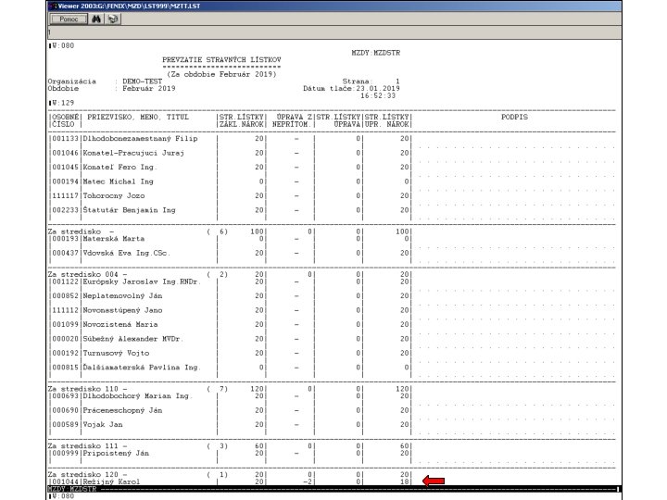Click the 'Za stredisko 111' summary line

coord(230,446)
